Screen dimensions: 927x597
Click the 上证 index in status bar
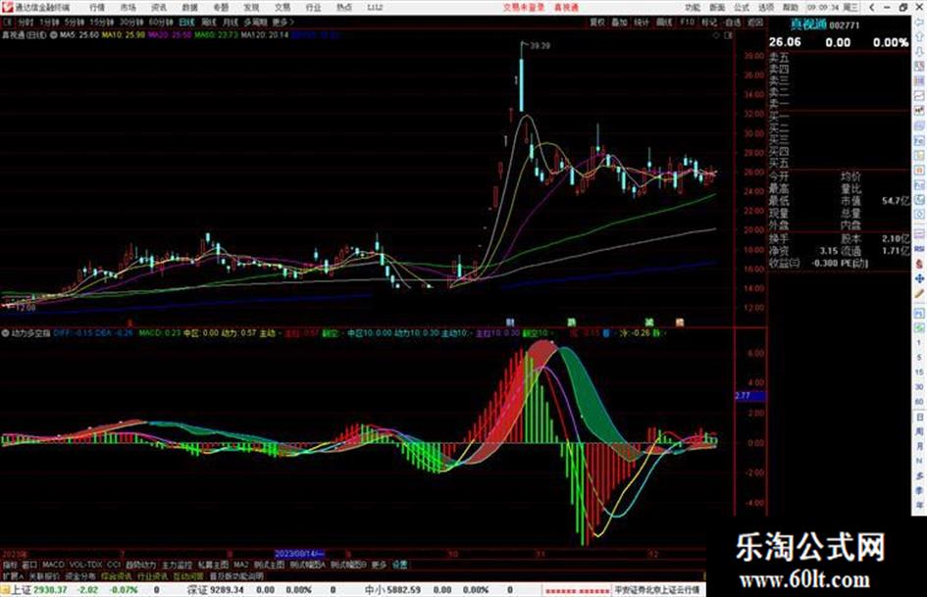(22, 590)
